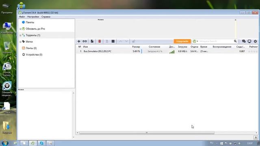Screen dimensions: 260x146
Task: Click the clock showing 13:57
Action: [x=250, y=143]
